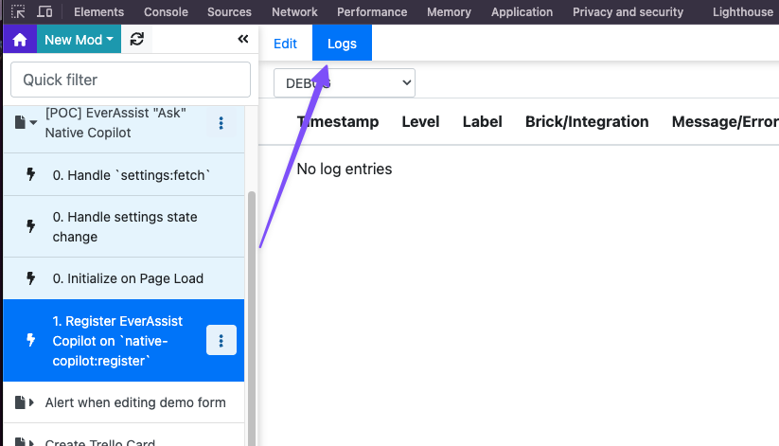Screen dimensions: 779x446
Task: Click the purple Home icon button
Action: point(20,40)
